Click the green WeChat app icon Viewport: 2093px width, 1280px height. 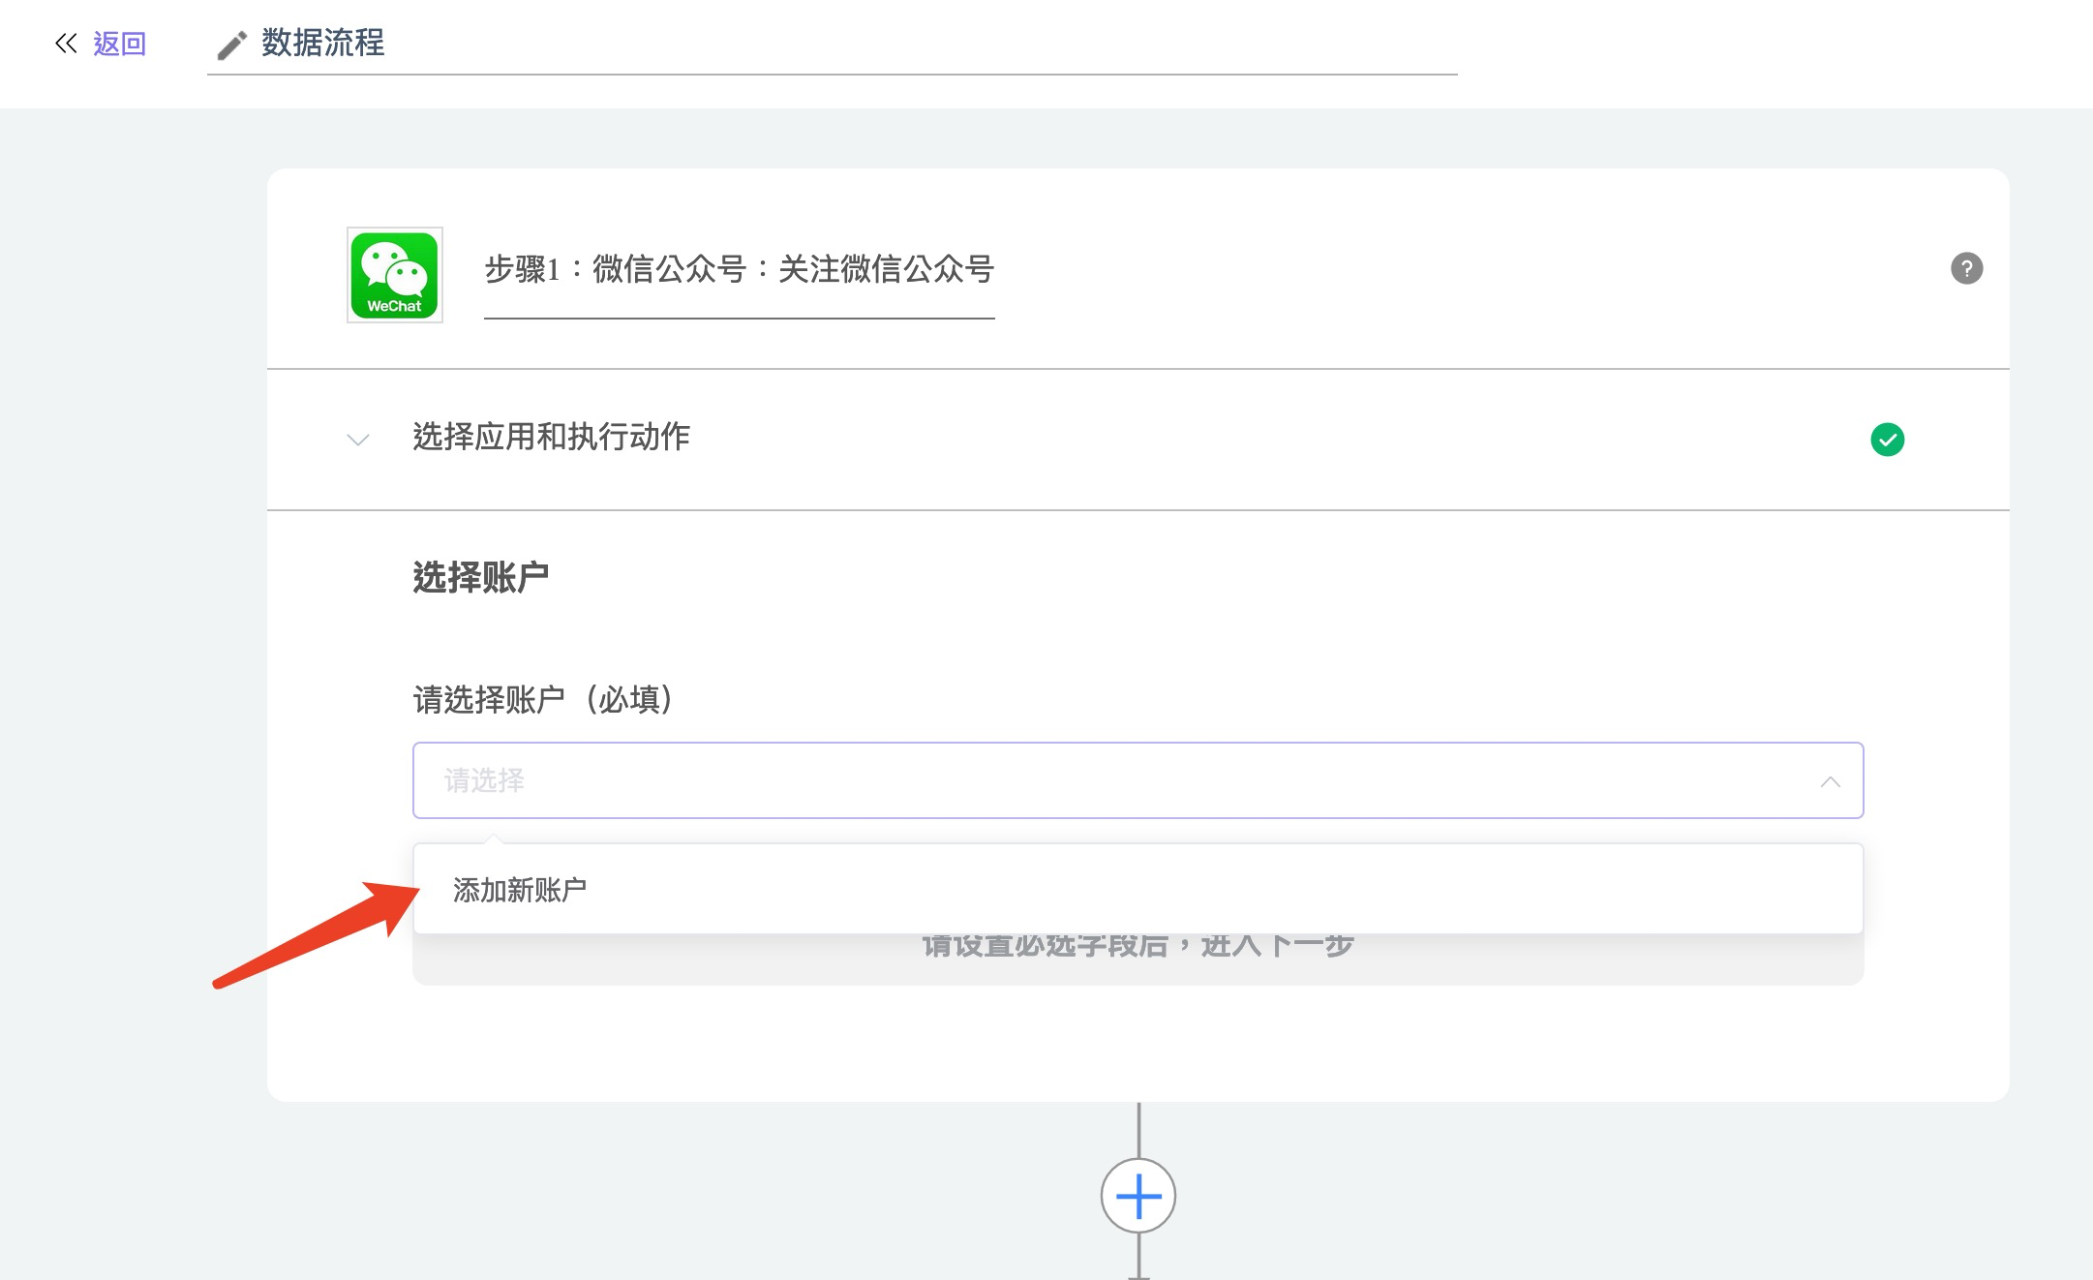395,275
